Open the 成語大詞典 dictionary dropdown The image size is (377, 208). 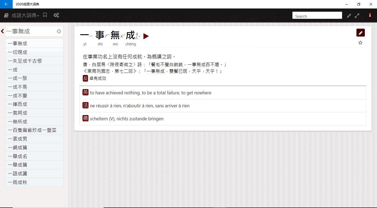coord(23,15)
